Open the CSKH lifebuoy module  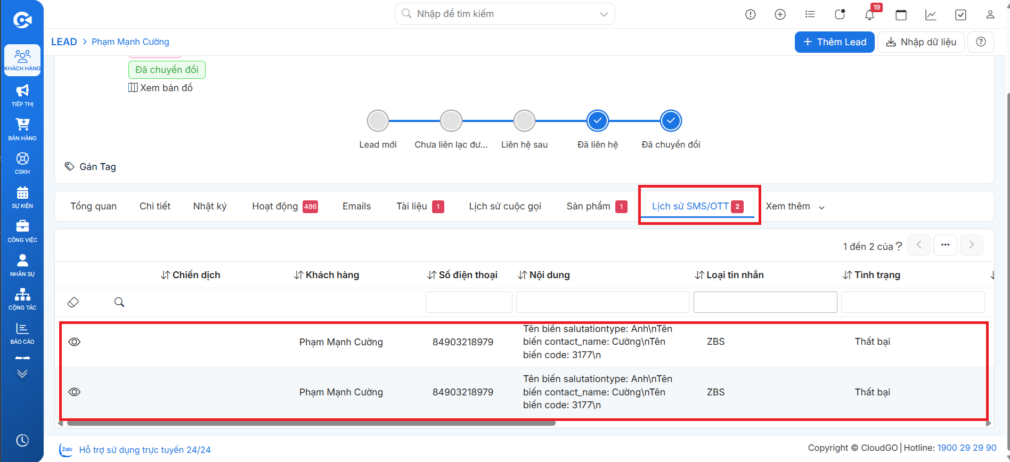click(x=22, y=163)
